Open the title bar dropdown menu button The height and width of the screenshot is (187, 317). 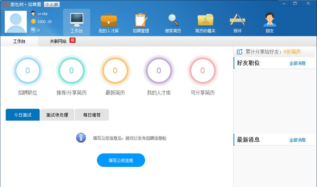(x=284, y=4)
